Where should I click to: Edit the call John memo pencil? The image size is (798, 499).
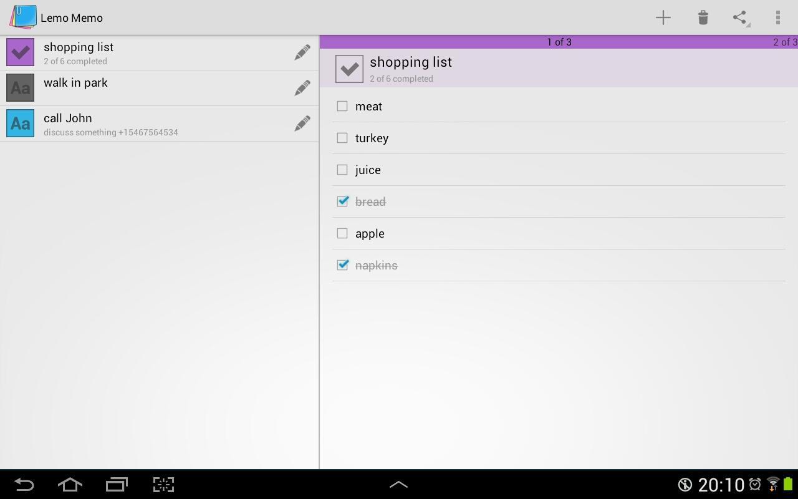(302, 124)
